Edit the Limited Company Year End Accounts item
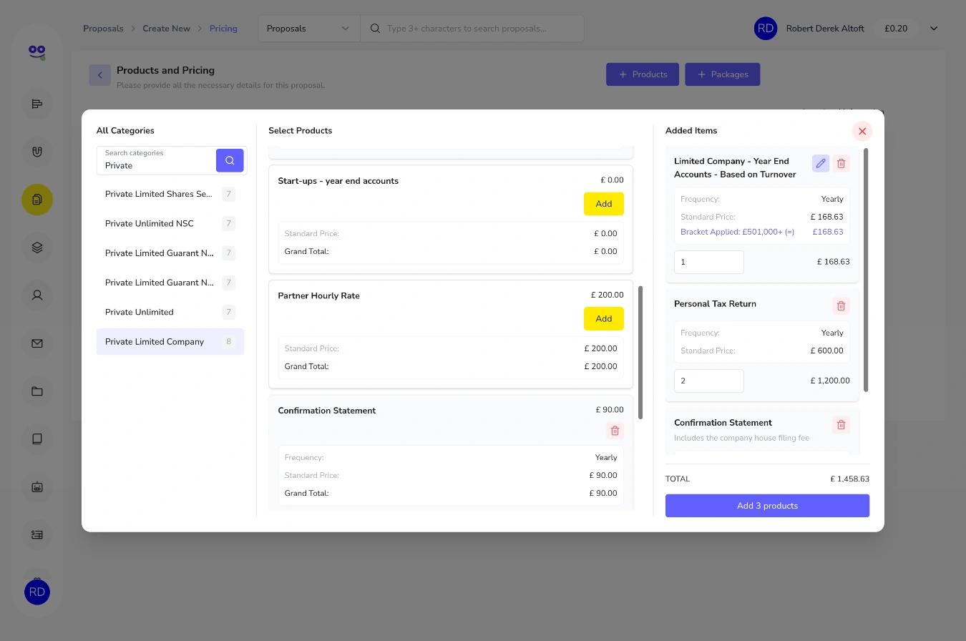 821,163
